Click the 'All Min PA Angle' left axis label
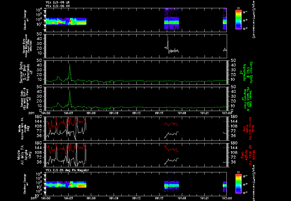The height and width of the screenshot is (201, 291). pyautogui.click(x=24, y=155)
